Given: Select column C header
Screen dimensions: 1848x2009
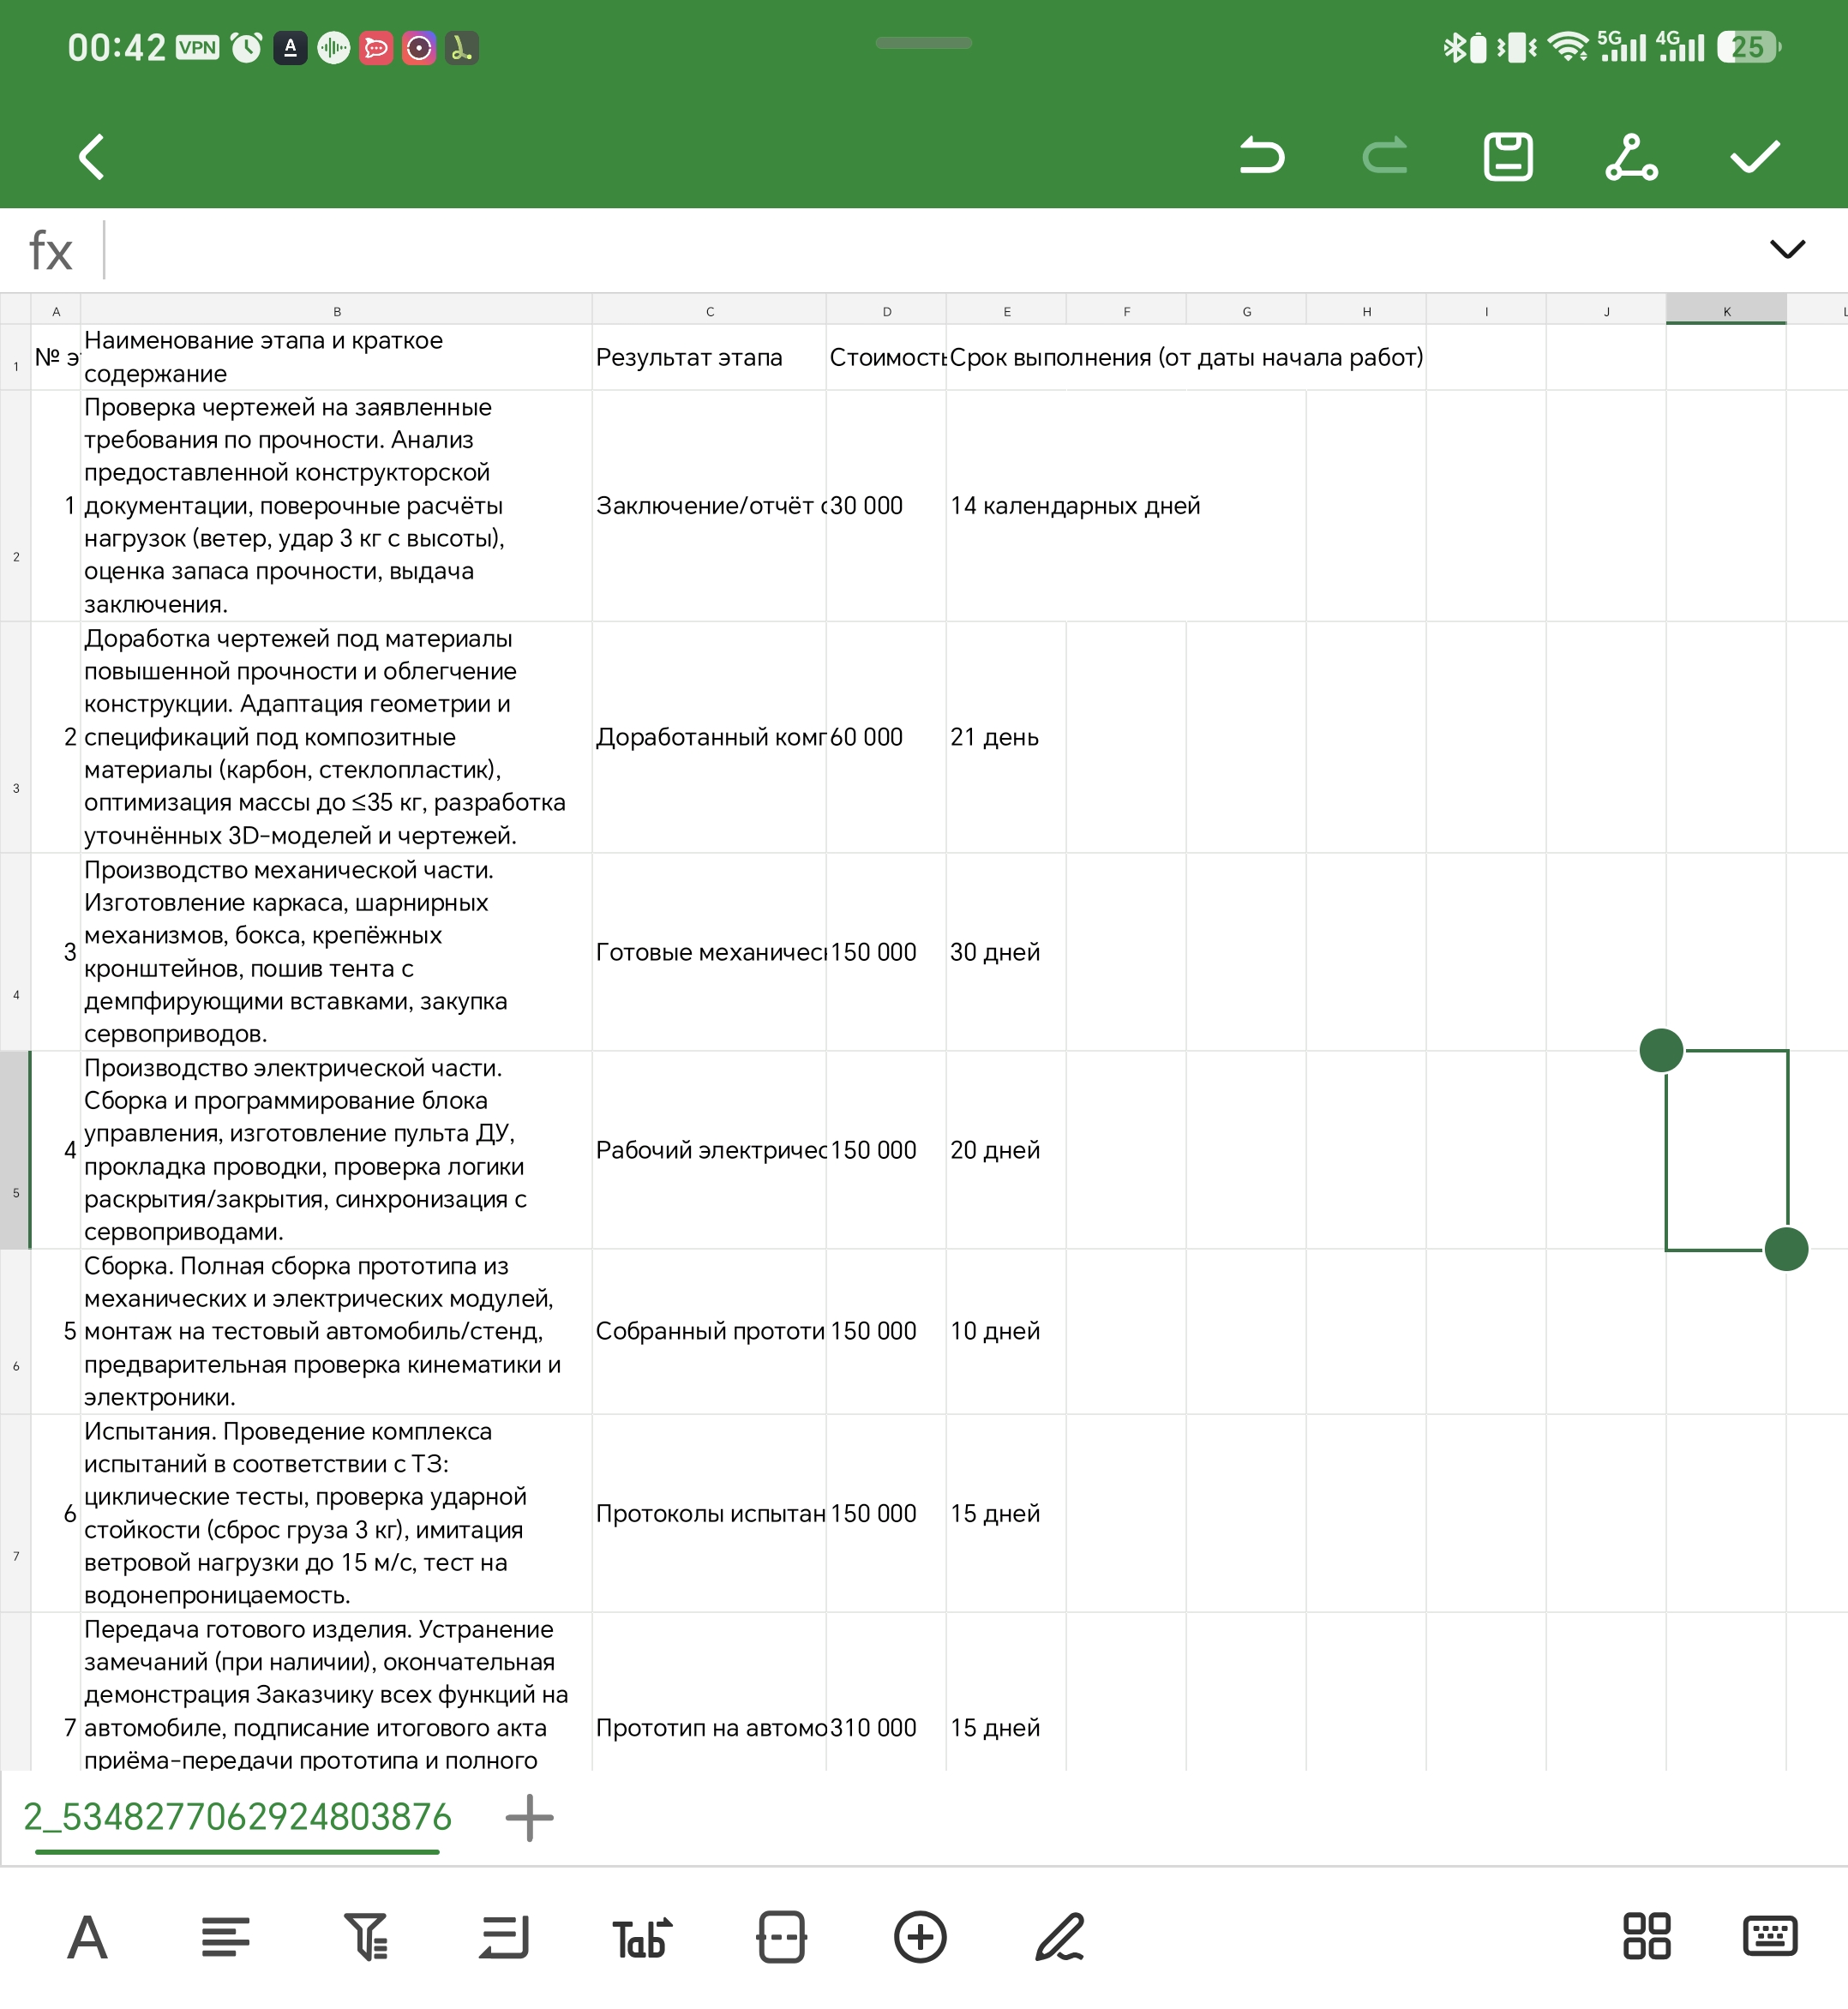Looking at the screenshot, I should (710, 311).
